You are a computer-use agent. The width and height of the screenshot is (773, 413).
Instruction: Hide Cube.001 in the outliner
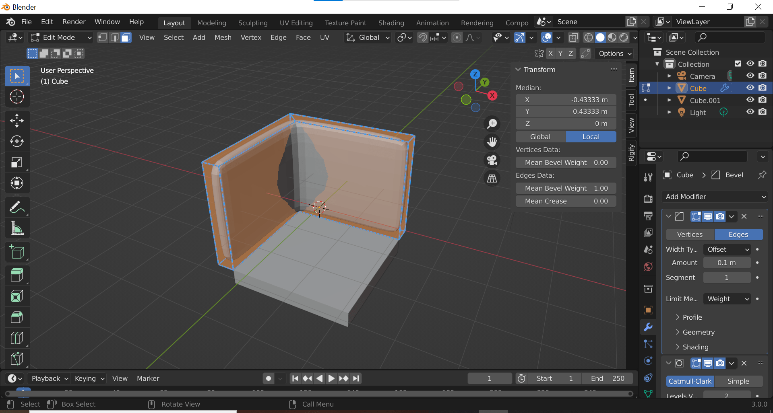click(750, 100)
